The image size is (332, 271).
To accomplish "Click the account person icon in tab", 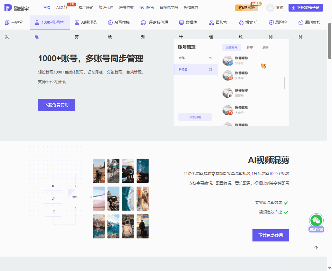I will (x=37, y=22).
